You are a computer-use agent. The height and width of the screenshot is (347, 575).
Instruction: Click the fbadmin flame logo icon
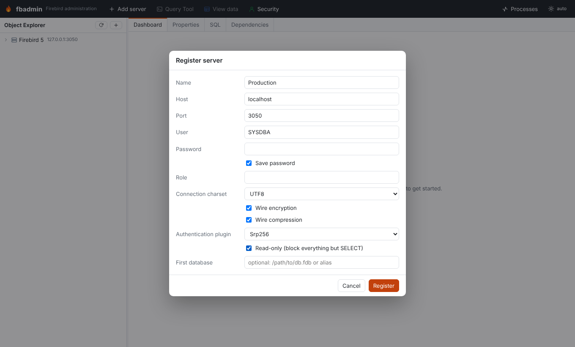pyautogui.click(x=8, y=9)
